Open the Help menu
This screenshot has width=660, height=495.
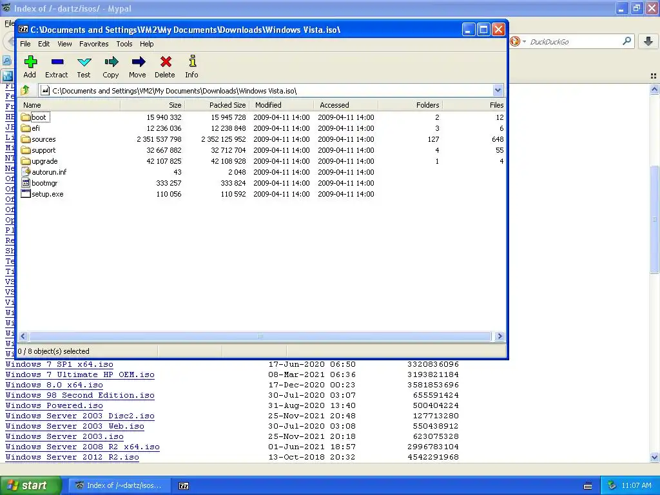point(146,44)
